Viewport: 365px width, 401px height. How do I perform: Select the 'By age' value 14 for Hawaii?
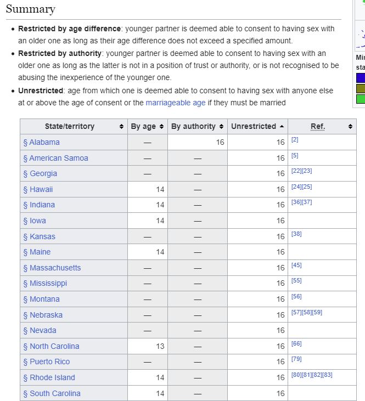[160, 189]
